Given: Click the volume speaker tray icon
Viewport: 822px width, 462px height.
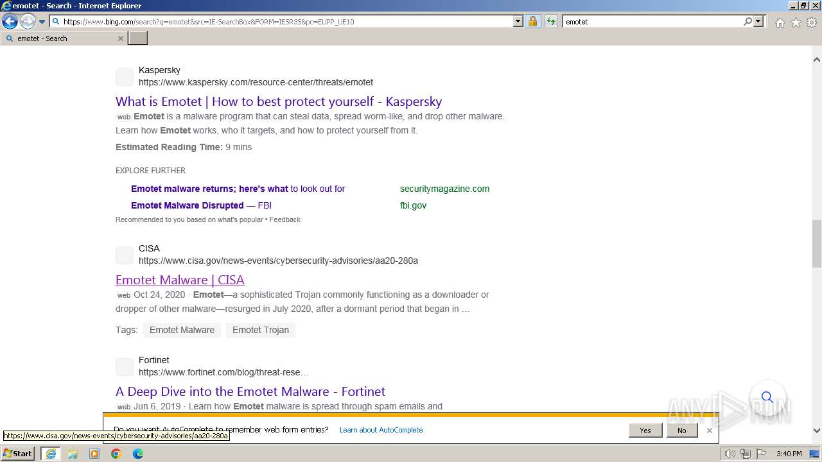Looking at the screenshot, I should 730,454.
